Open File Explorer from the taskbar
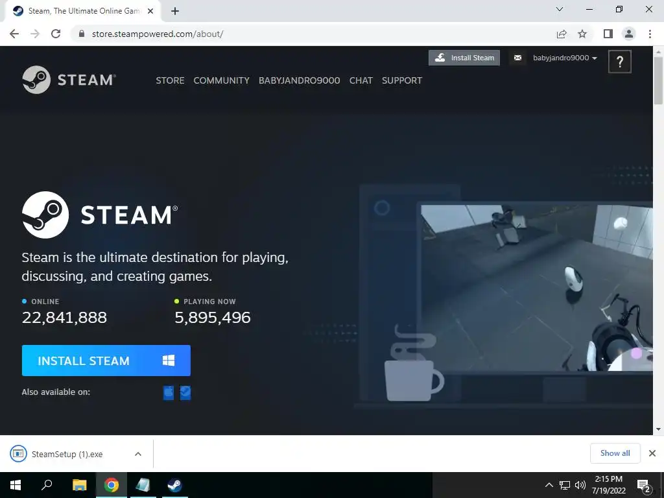The width and height of the screenshot is (664, 498). point(79,485)
